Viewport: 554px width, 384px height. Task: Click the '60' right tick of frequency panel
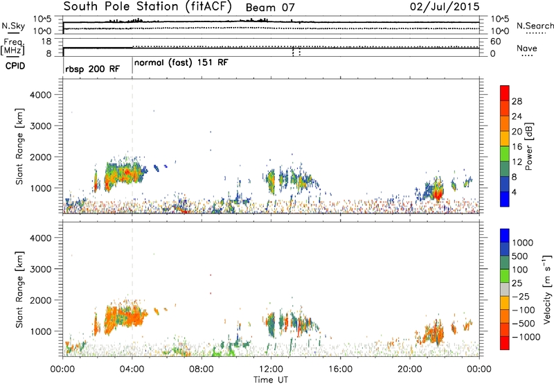495,42
